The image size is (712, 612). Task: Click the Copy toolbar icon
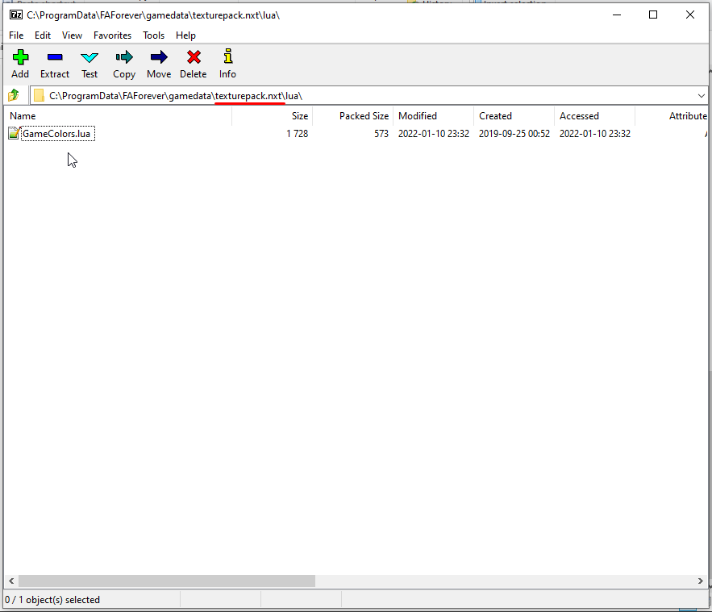[x=124, y=57]
